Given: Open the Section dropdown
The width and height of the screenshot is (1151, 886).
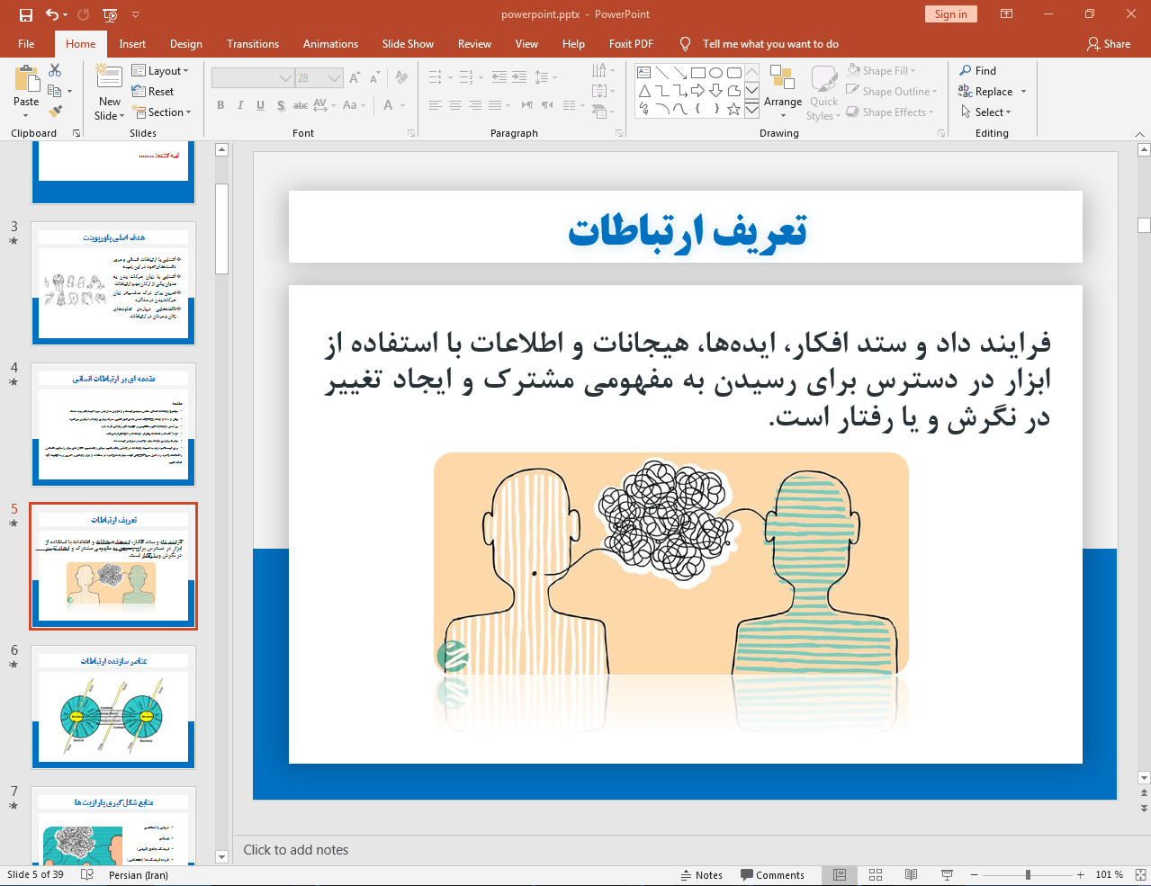Looking at the screenshot, I should click(162, 112).
